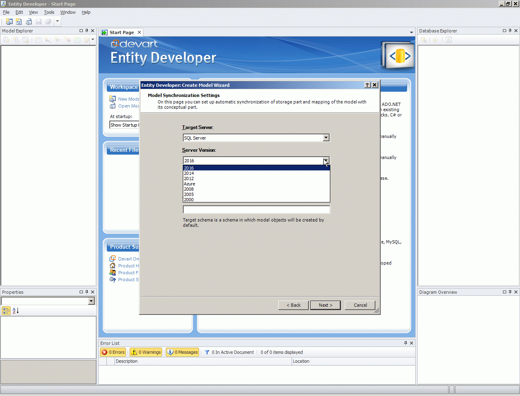Choose 2005 in the Server Version list
The height and width of the screenshot is (396, 520).
[256, 194]
